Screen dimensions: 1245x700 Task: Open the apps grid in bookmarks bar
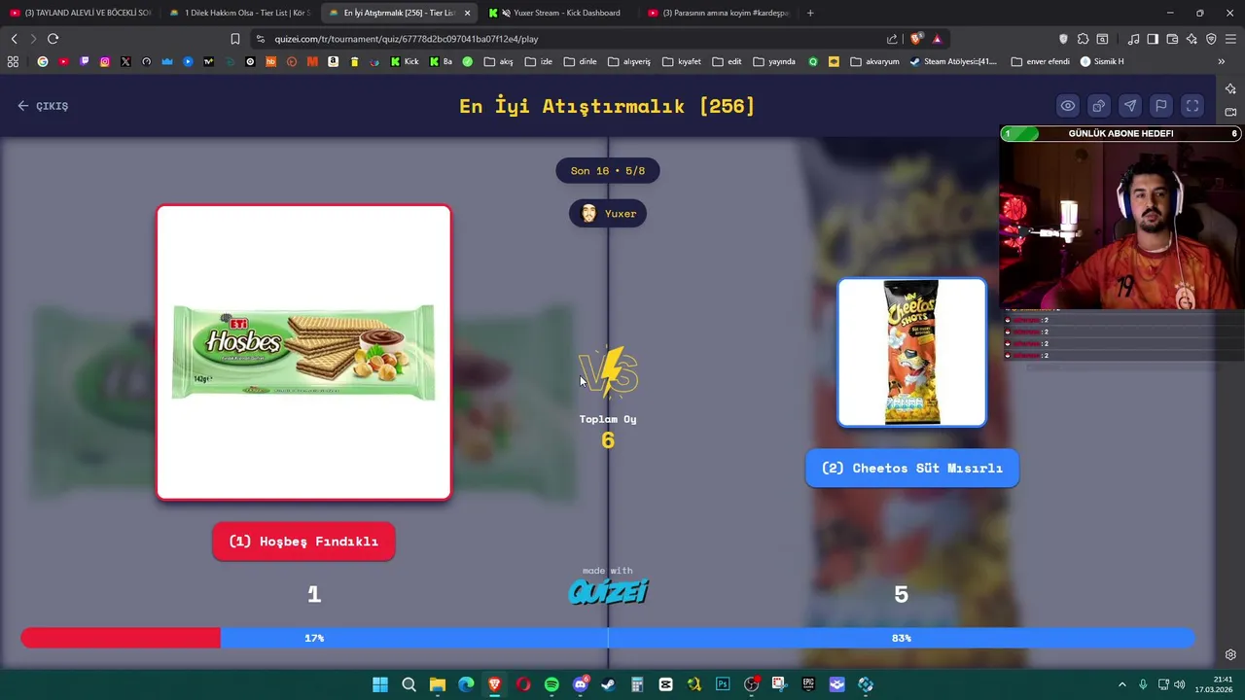[13, 61]
